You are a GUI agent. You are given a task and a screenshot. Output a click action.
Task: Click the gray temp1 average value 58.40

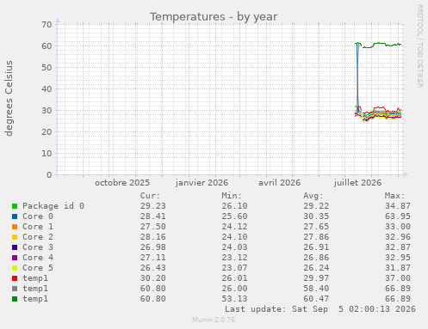[316, 289]
